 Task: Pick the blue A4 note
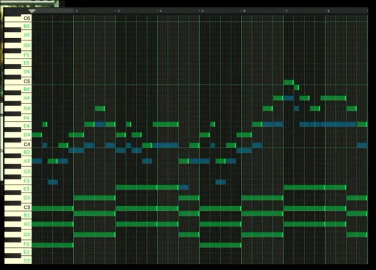point(289,98)
